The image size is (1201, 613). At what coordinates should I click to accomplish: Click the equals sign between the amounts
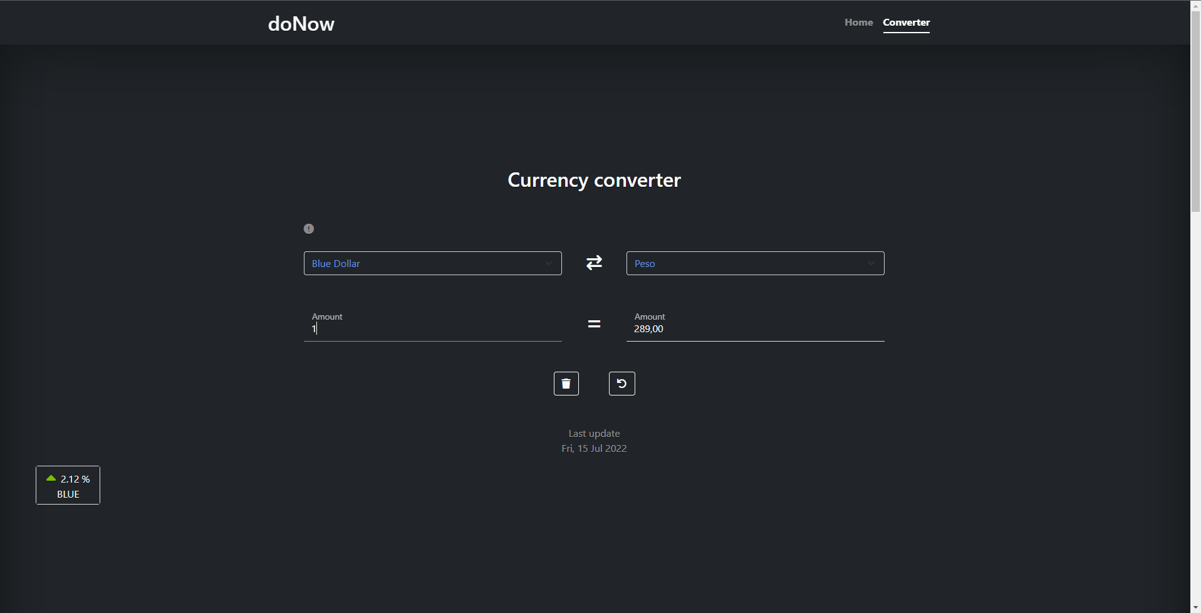593,323
